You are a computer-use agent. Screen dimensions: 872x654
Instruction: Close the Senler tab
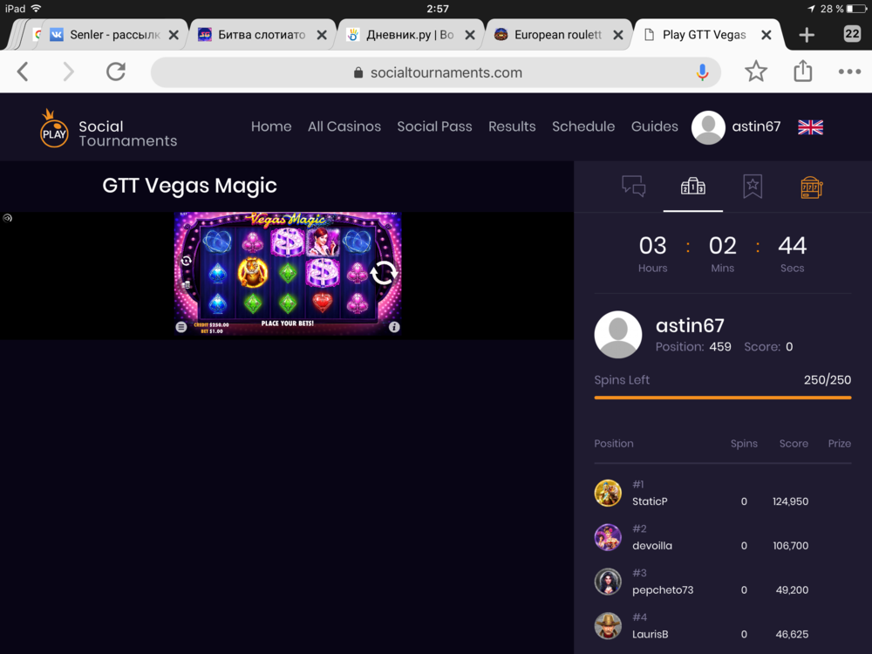(174, 35)
